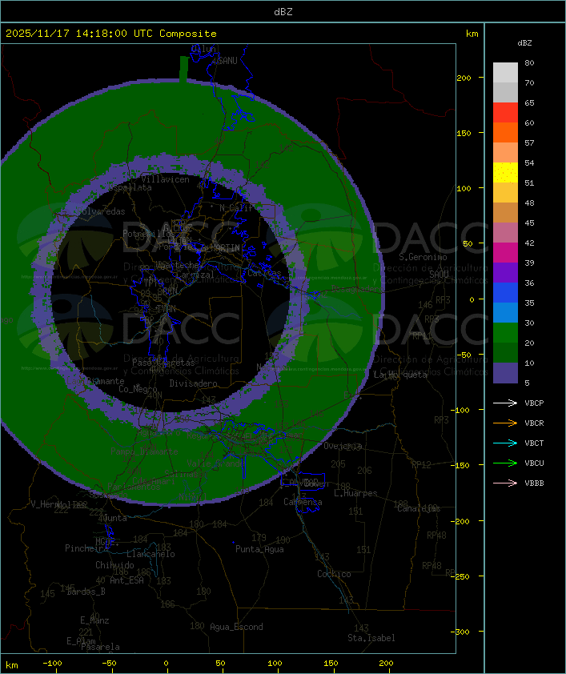The image size is (566, 674).
Task: Select the red 60-65 dBZ swatch
Action: [505, 113]
